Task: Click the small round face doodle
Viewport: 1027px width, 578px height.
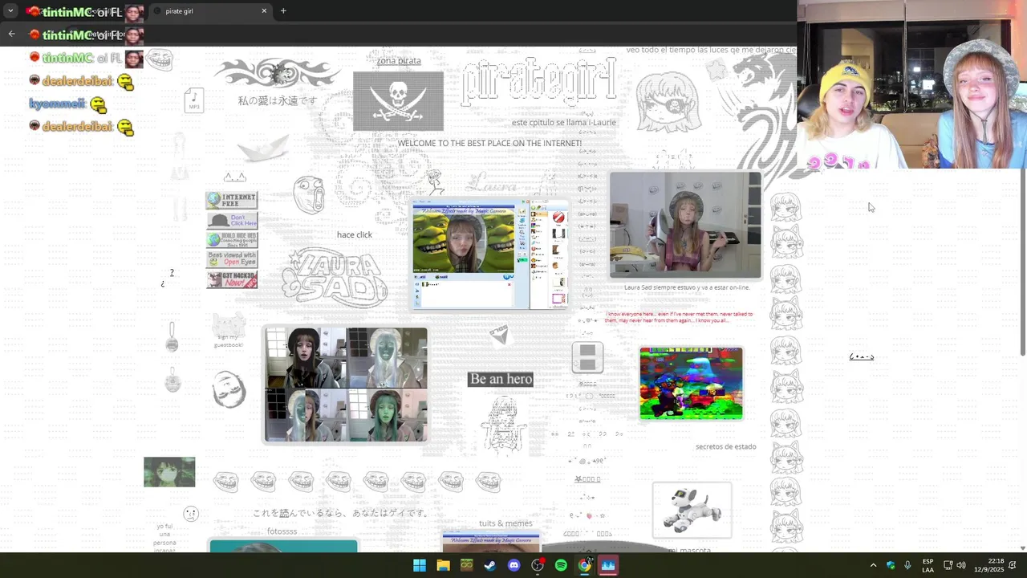Action: [190, 514]
